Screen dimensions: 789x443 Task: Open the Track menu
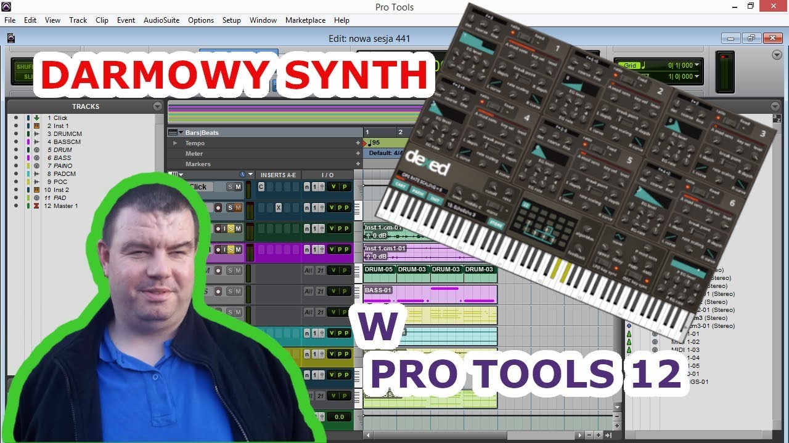[78, 20]
